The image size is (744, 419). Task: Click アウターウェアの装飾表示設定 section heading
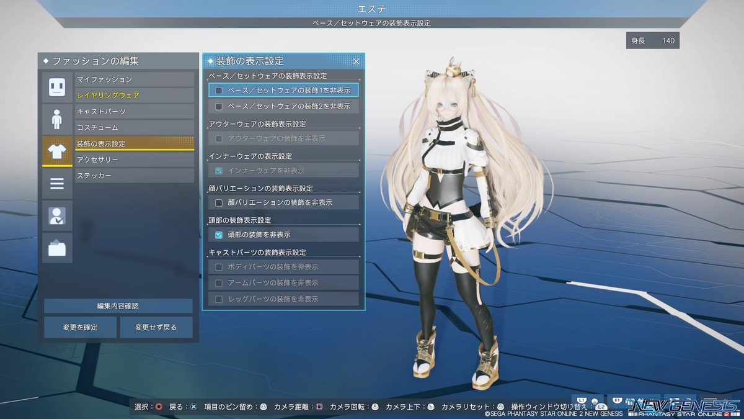coord(257,124)
